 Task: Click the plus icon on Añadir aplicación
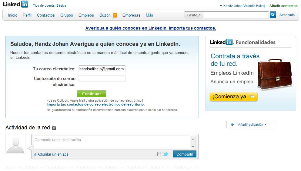pos(232,124)
